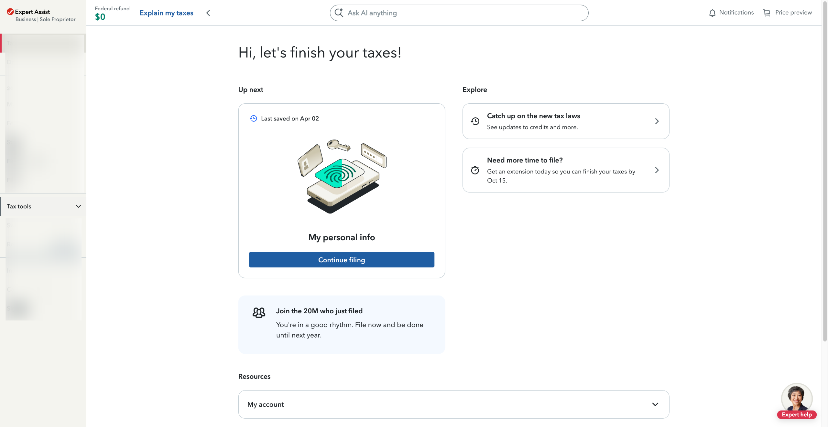Click the new tax laws history icon
Image resolution: width=828 pixels, height=427 pixels.
coord(475,121)
